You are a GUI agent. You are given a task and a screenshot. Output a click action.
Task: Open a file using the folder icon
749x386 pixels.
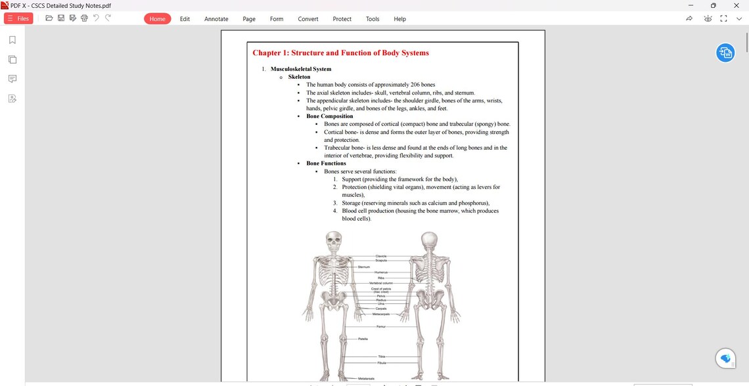49,18
